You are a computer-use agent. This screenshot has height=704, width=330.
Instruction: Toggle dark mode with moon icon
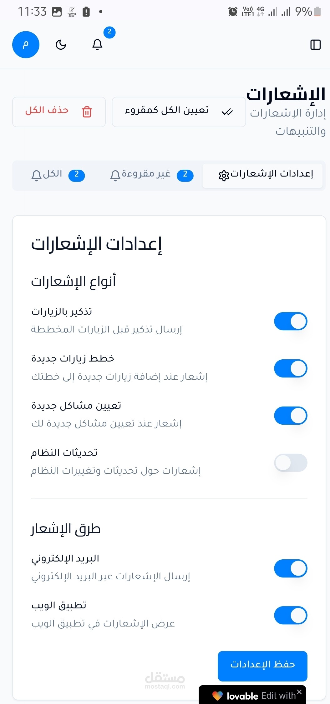(61, 45)
